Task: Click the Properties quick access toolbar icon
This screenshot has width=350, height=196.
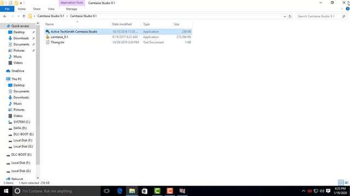Action: 10,3
